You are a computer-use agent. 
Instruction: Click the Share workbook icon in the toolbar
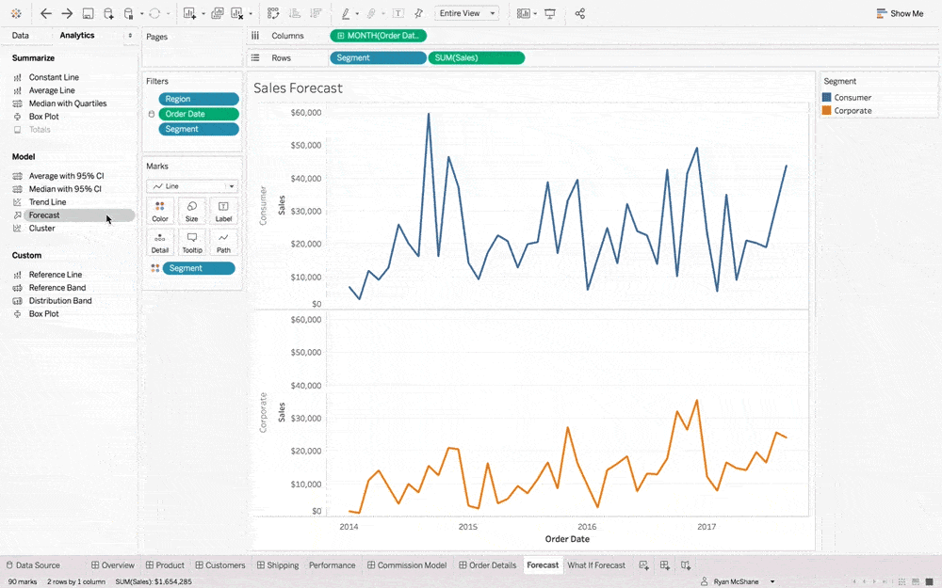579,13
